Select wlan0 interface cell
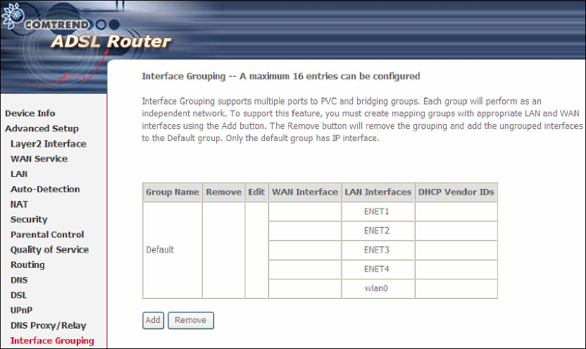586x349 pixels. (x=378, y=288)
